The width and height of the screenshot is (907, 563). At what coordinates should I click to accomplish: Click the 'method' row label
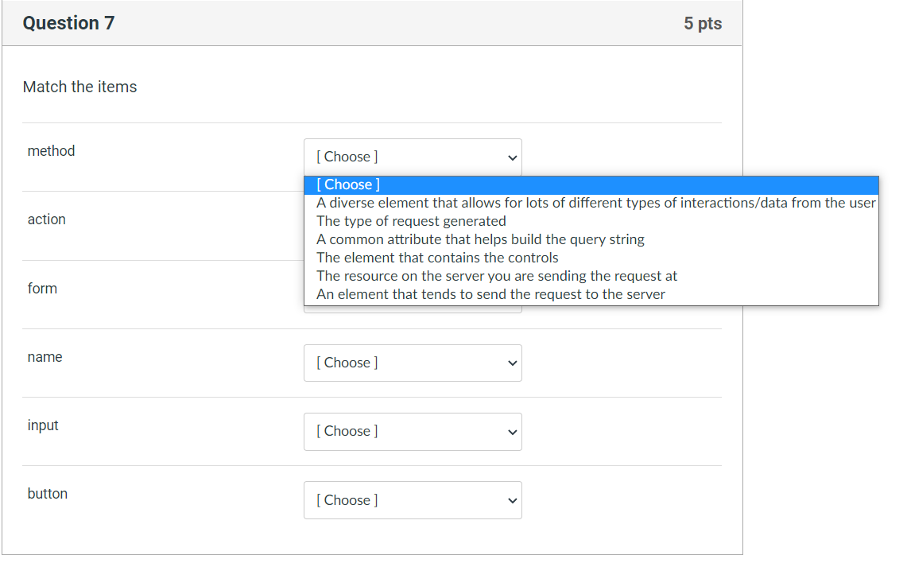(51, 150)
